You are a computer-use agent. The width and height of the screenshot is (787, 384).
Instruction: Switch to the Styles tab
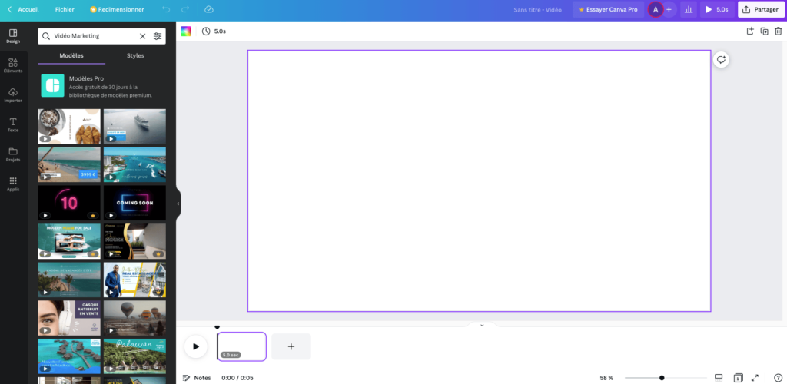[x=135, y=55]
